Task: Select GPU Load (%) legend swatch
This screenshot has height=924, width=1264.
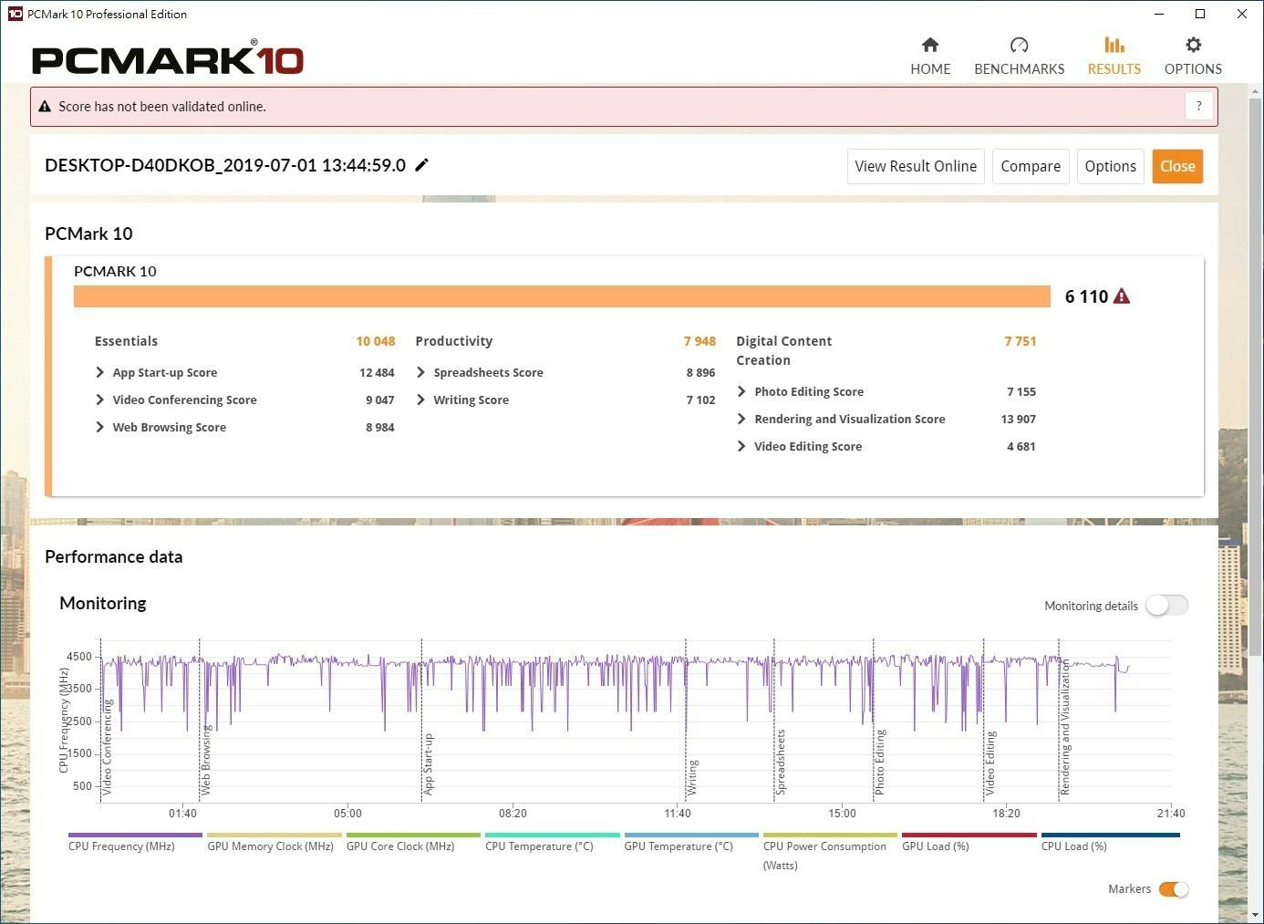Action: pyautogui.click(x=969, y=835)
